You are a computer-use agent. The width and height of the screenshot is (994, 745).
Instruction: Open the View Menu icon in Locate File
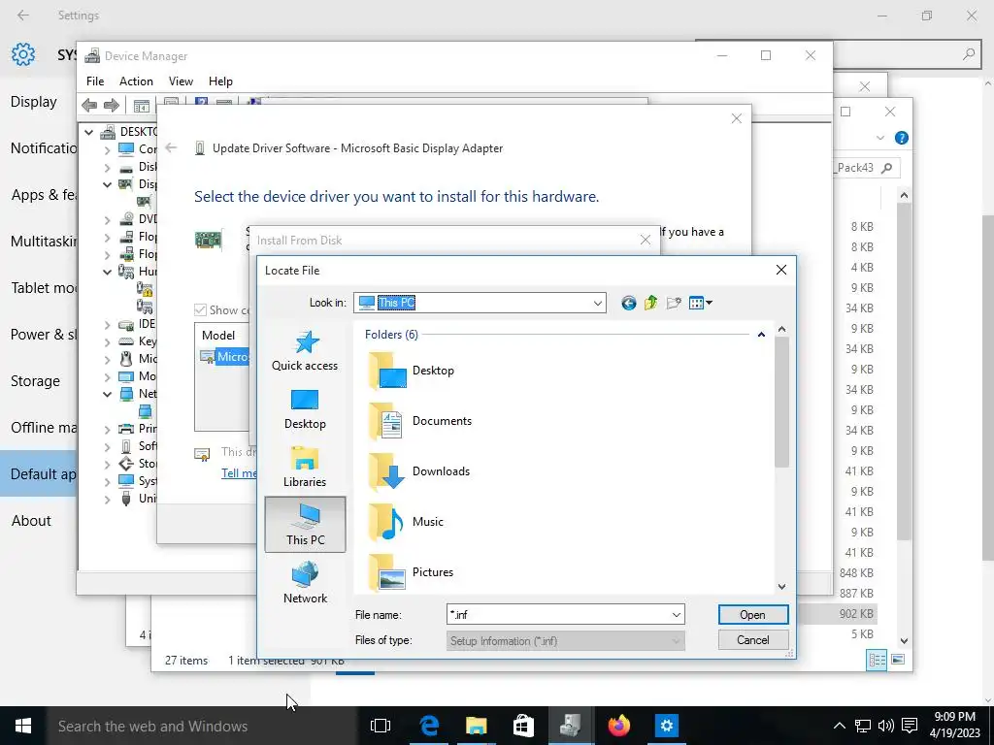point(700,303)
